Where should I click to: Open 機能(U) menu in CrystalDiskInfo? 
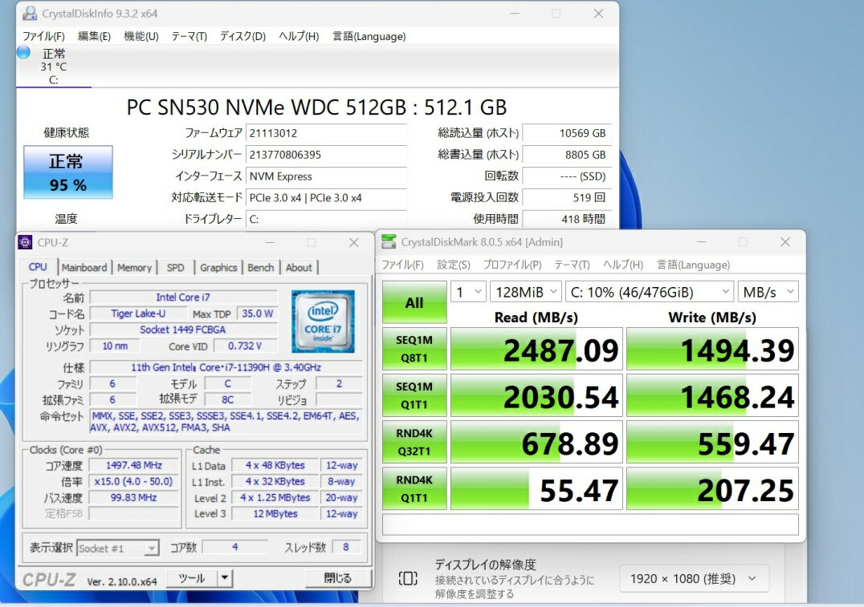pos(141,36)
